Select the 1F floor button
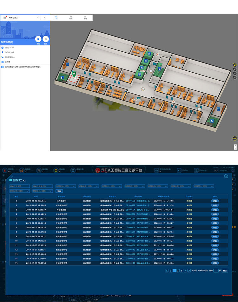This screenshot has width=238, height=302. [x=235, y=77]
